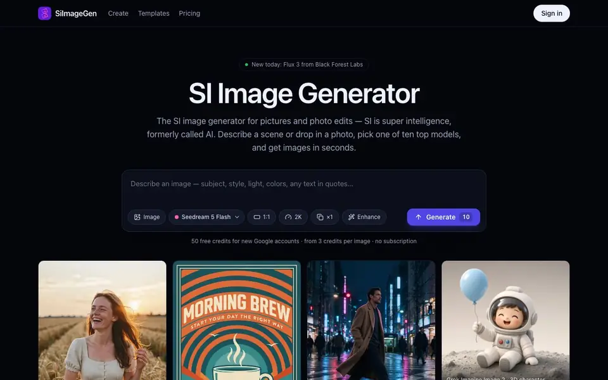Click the '50 free credits for new Google accounts' text

coord(245,241)
